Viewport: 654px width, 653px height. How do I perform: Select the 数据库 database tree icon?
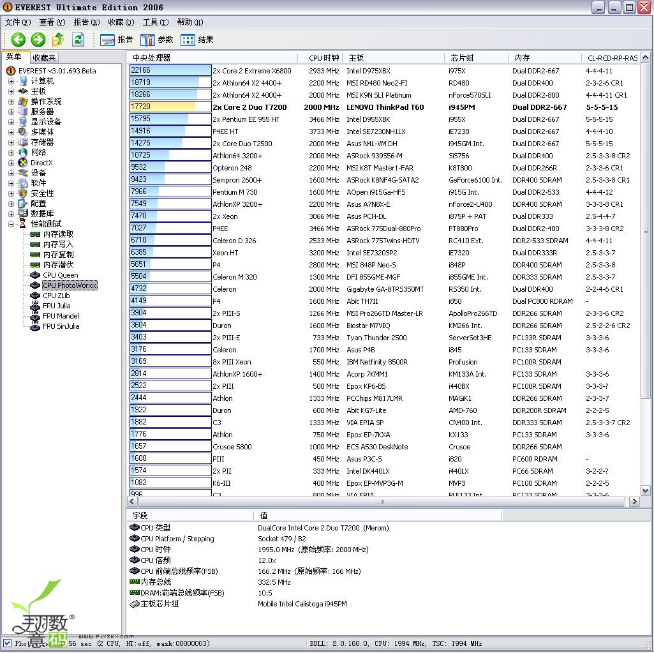coord(23,214)
